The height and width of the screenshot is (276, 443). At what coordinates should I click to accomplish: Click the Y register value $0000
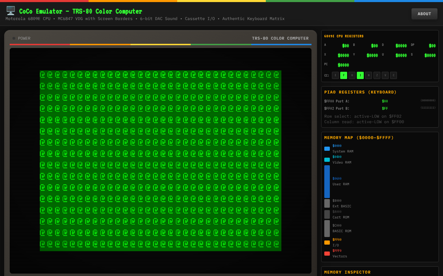372,56
